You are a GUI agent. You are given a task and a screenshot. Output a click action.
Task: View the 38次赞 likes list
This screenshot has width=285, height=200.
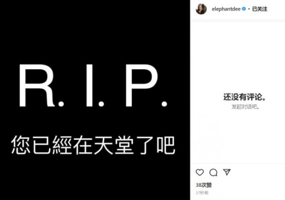pos(204,185)
